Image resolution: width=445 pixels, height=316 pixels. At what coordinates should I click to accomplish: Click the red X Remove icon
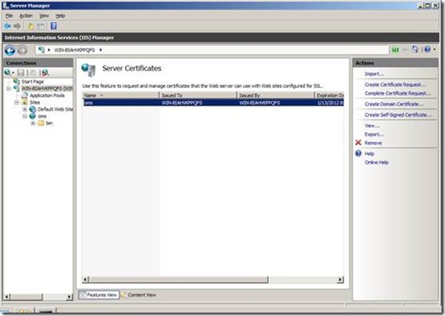pos(358,142)
